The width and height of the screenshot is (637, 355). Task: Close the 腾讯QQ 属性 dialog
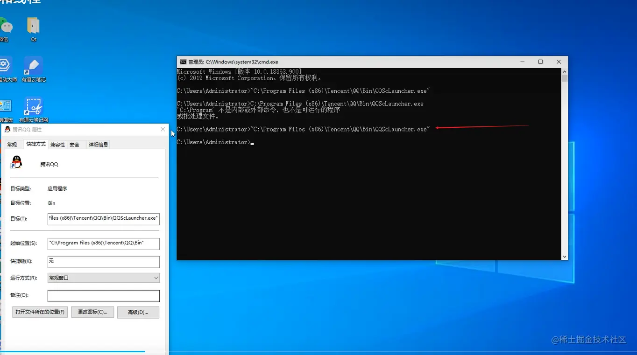[163, 129]
